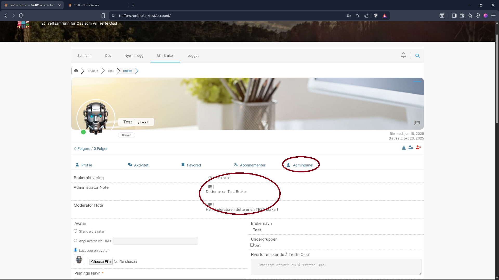
Task: Select Angi avatar via URL radio
Action: point(76,241)
